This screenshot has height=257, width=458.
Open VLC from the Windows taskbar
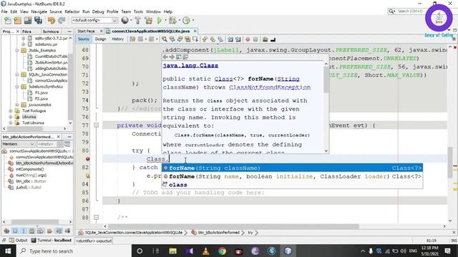click(x=205, y=251)
